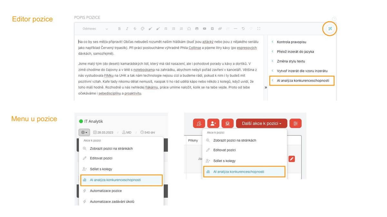Insert a special character with omega icon
The width and height of the screenshot is (387, 217).
click(189, 29)
